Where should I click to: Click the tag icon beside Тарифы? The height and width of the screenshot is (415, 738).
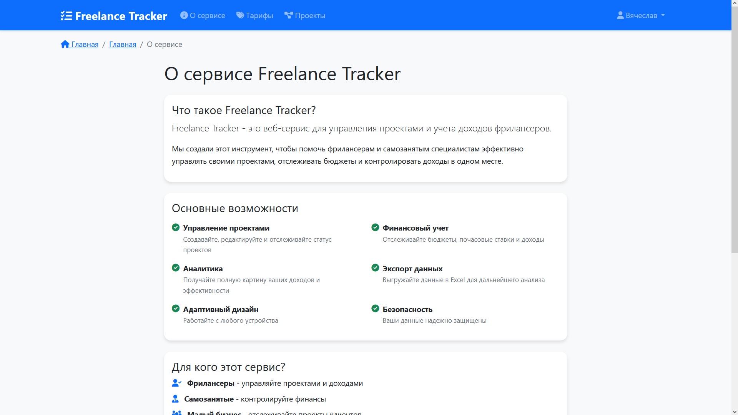[x=240, y=15]
